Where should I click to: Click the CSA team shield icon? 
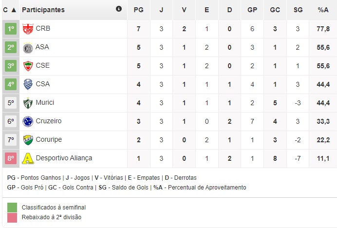pyautogui.click(x=28, y=85)
